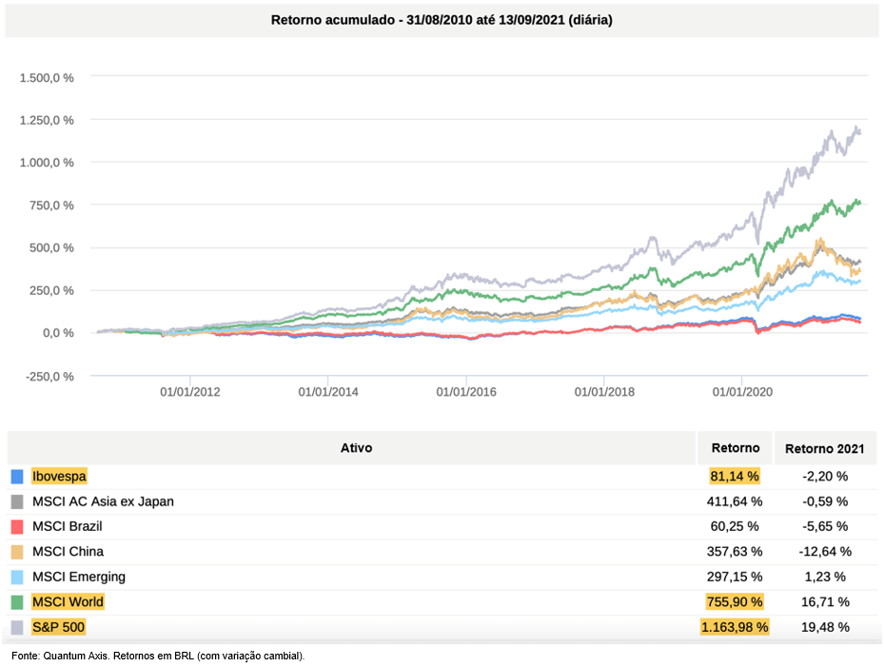Image resolution: width=884 pixels, height=667 pixels.
Task: Select the 1.000,0 % y-axis label
Action: pos(47,163)
